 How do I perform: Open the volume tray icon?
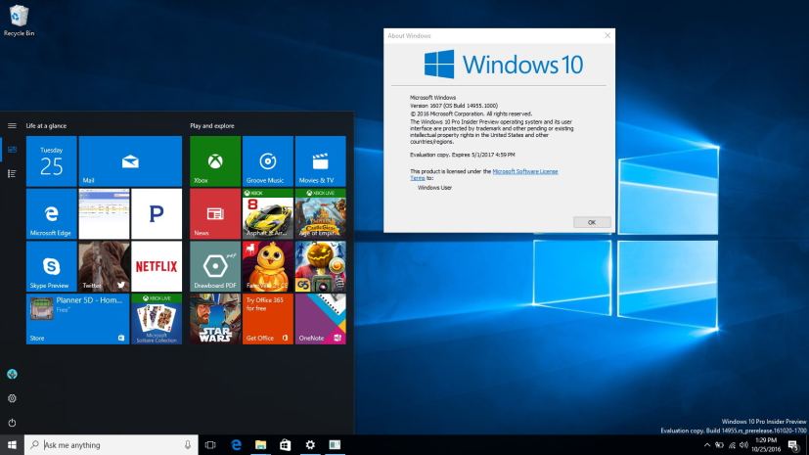tap(743, 445)
